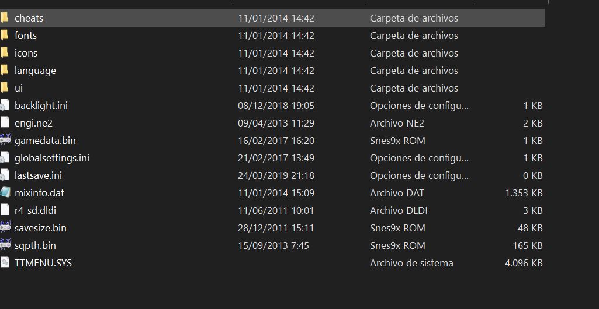Click the 4.096 KB size of TTMENU.SYS
The height and width of the screenshot is (309, 599).
pyautogui.click(x=524, y=263)
